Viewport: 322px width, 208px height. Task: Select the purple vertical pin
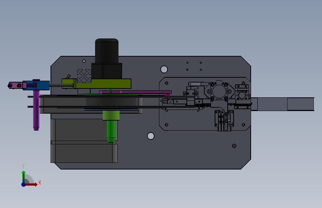(x=36, y=111)
